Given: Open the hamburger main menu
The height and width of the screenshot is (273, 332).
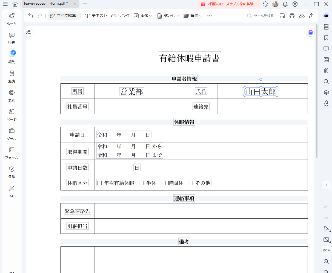Looking at the screenshot, I should (5, 4).
